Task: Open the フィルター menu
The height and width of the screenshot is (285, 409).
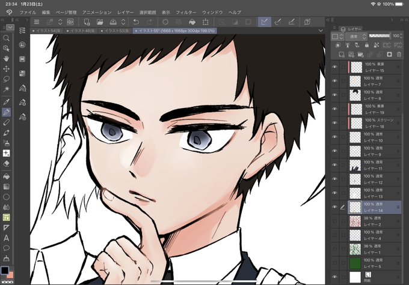Action: [186, 12]
